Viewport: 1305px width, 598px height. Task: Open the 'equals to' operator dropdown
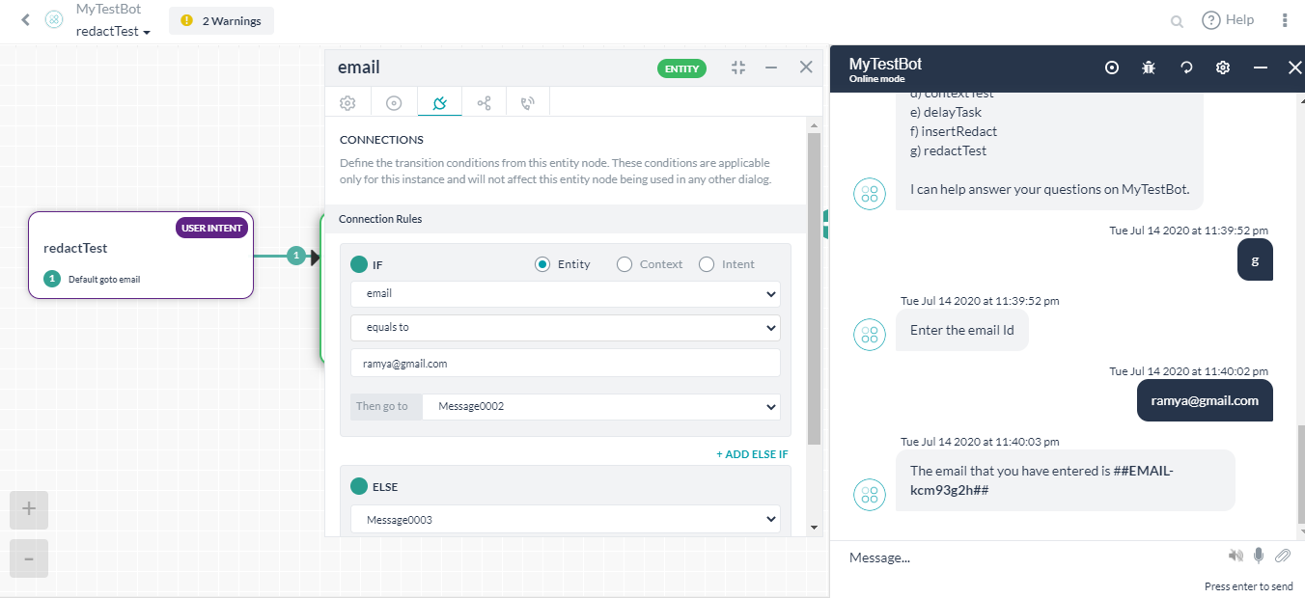[566, 328]
